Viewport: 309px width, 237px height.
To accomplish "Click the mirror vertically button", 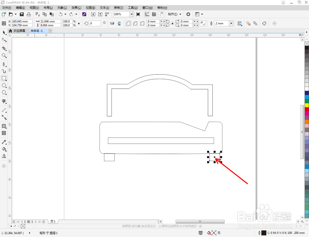I will [119, 23].
